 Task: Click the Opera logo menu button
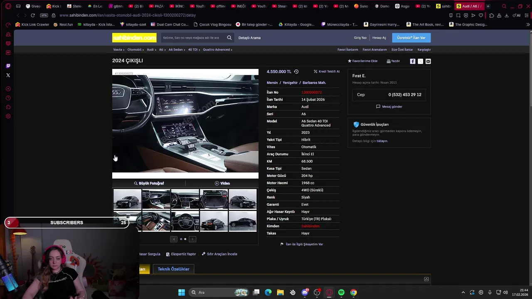[8, 6]
